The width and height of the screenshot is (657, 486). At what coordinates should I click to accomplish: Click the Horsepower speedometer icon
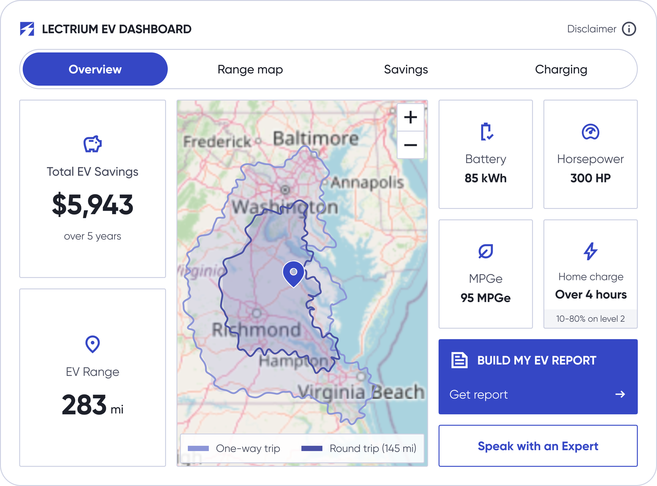[590, 132]
